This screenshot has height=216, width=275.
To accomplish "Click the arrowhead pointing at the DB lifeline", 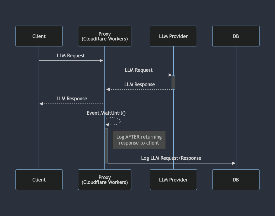I will tap(234, 163).
